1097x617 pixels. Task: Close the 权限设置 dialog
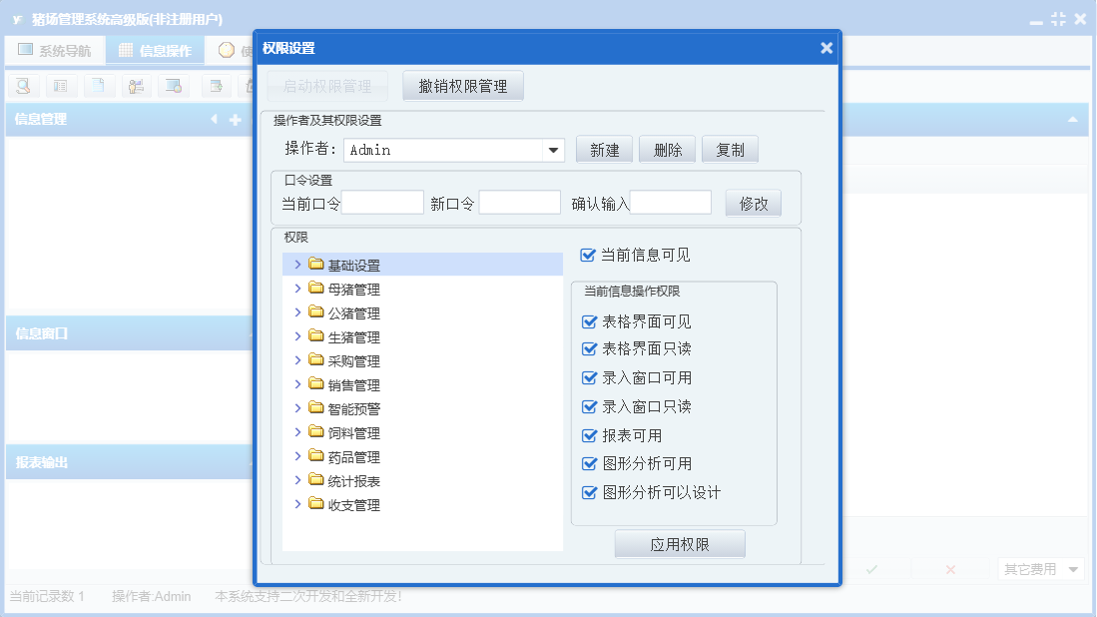(826, 48)
